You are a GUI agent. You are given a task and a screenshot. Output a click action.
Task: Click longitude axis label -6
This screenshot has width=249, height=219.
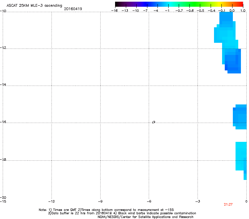[x=149, y=201]
